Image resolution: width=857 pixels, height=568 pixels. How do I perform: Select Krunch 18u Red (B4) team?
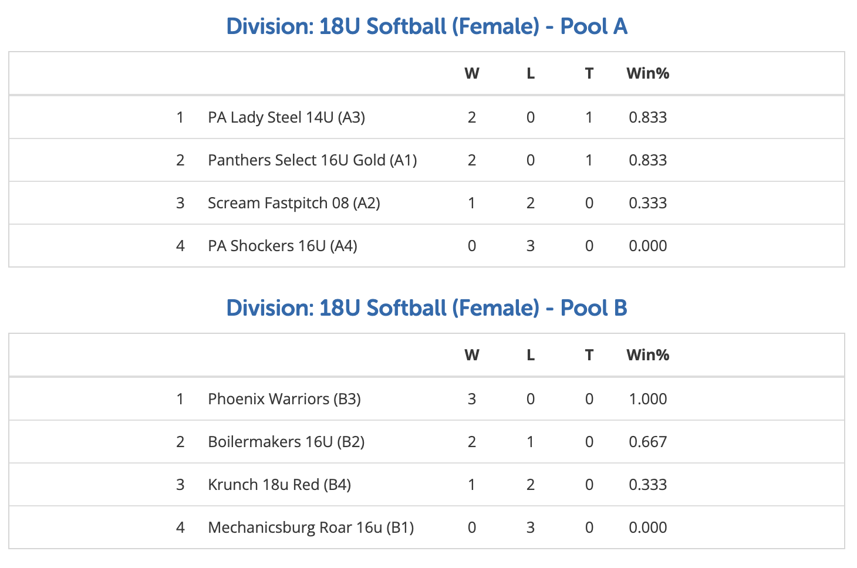click(x=279, y=485)
